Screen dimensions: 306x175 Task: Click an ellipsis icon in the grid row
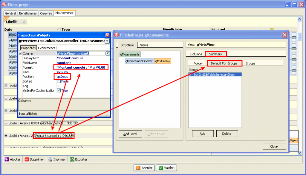pyautogui.click(x=294, y=35)
